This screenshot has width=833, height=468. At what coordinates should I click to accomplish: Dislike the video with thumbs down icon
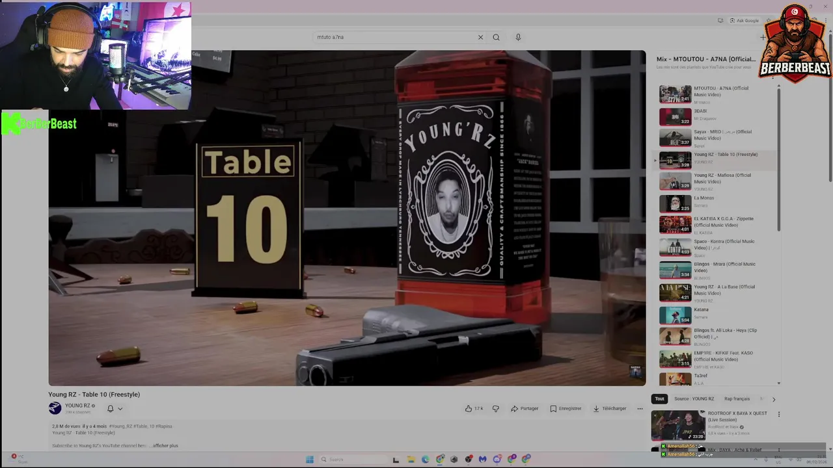(496, 408)
